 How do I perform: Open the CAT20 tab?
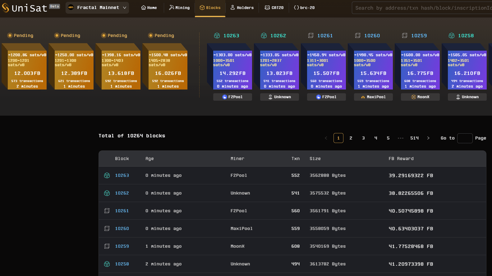(274, 8)
